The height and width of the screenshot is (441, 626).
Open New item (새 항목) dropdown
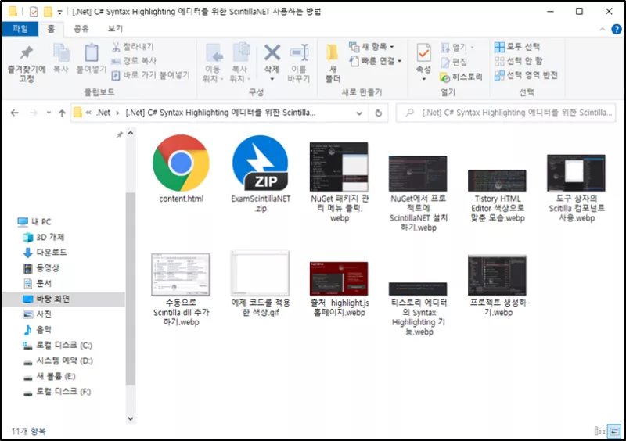point(371,47)
